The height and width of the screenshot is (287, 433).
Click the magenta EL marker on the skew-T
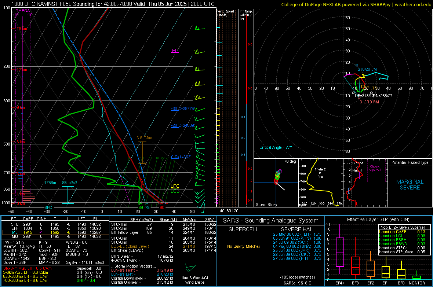point(175,51)
